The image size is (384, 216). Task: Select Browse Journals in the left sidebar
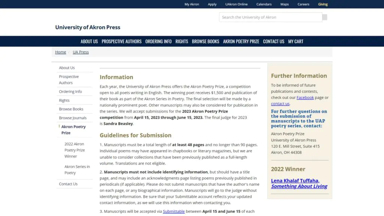coord(72,118)
